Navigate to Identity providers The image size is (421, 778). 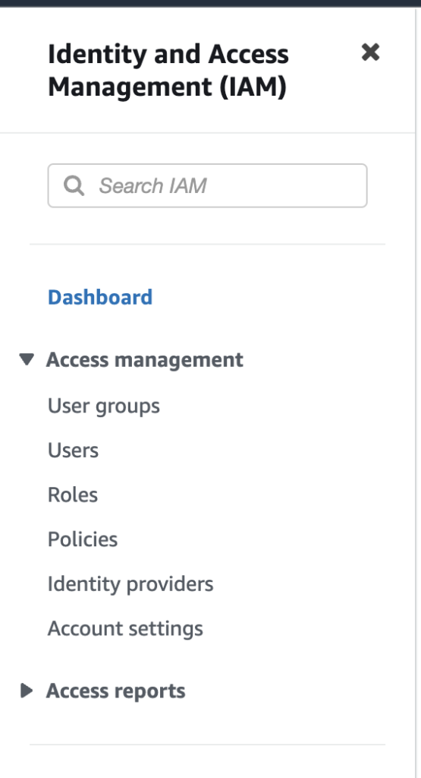pyautogui.click(x=130, y=584)
